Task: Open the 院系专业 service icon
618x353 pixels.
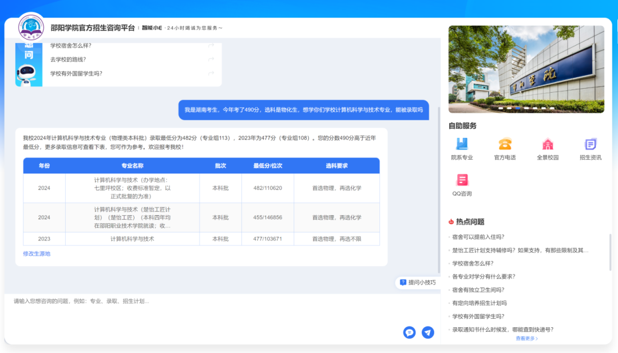Action: [x=462, y=144]
